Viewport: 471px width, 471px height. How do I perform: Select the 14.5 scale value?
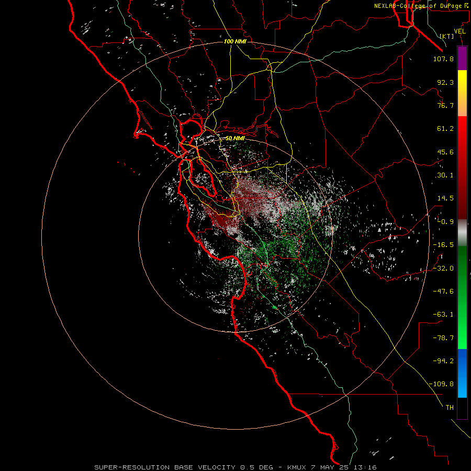(445, 198)
